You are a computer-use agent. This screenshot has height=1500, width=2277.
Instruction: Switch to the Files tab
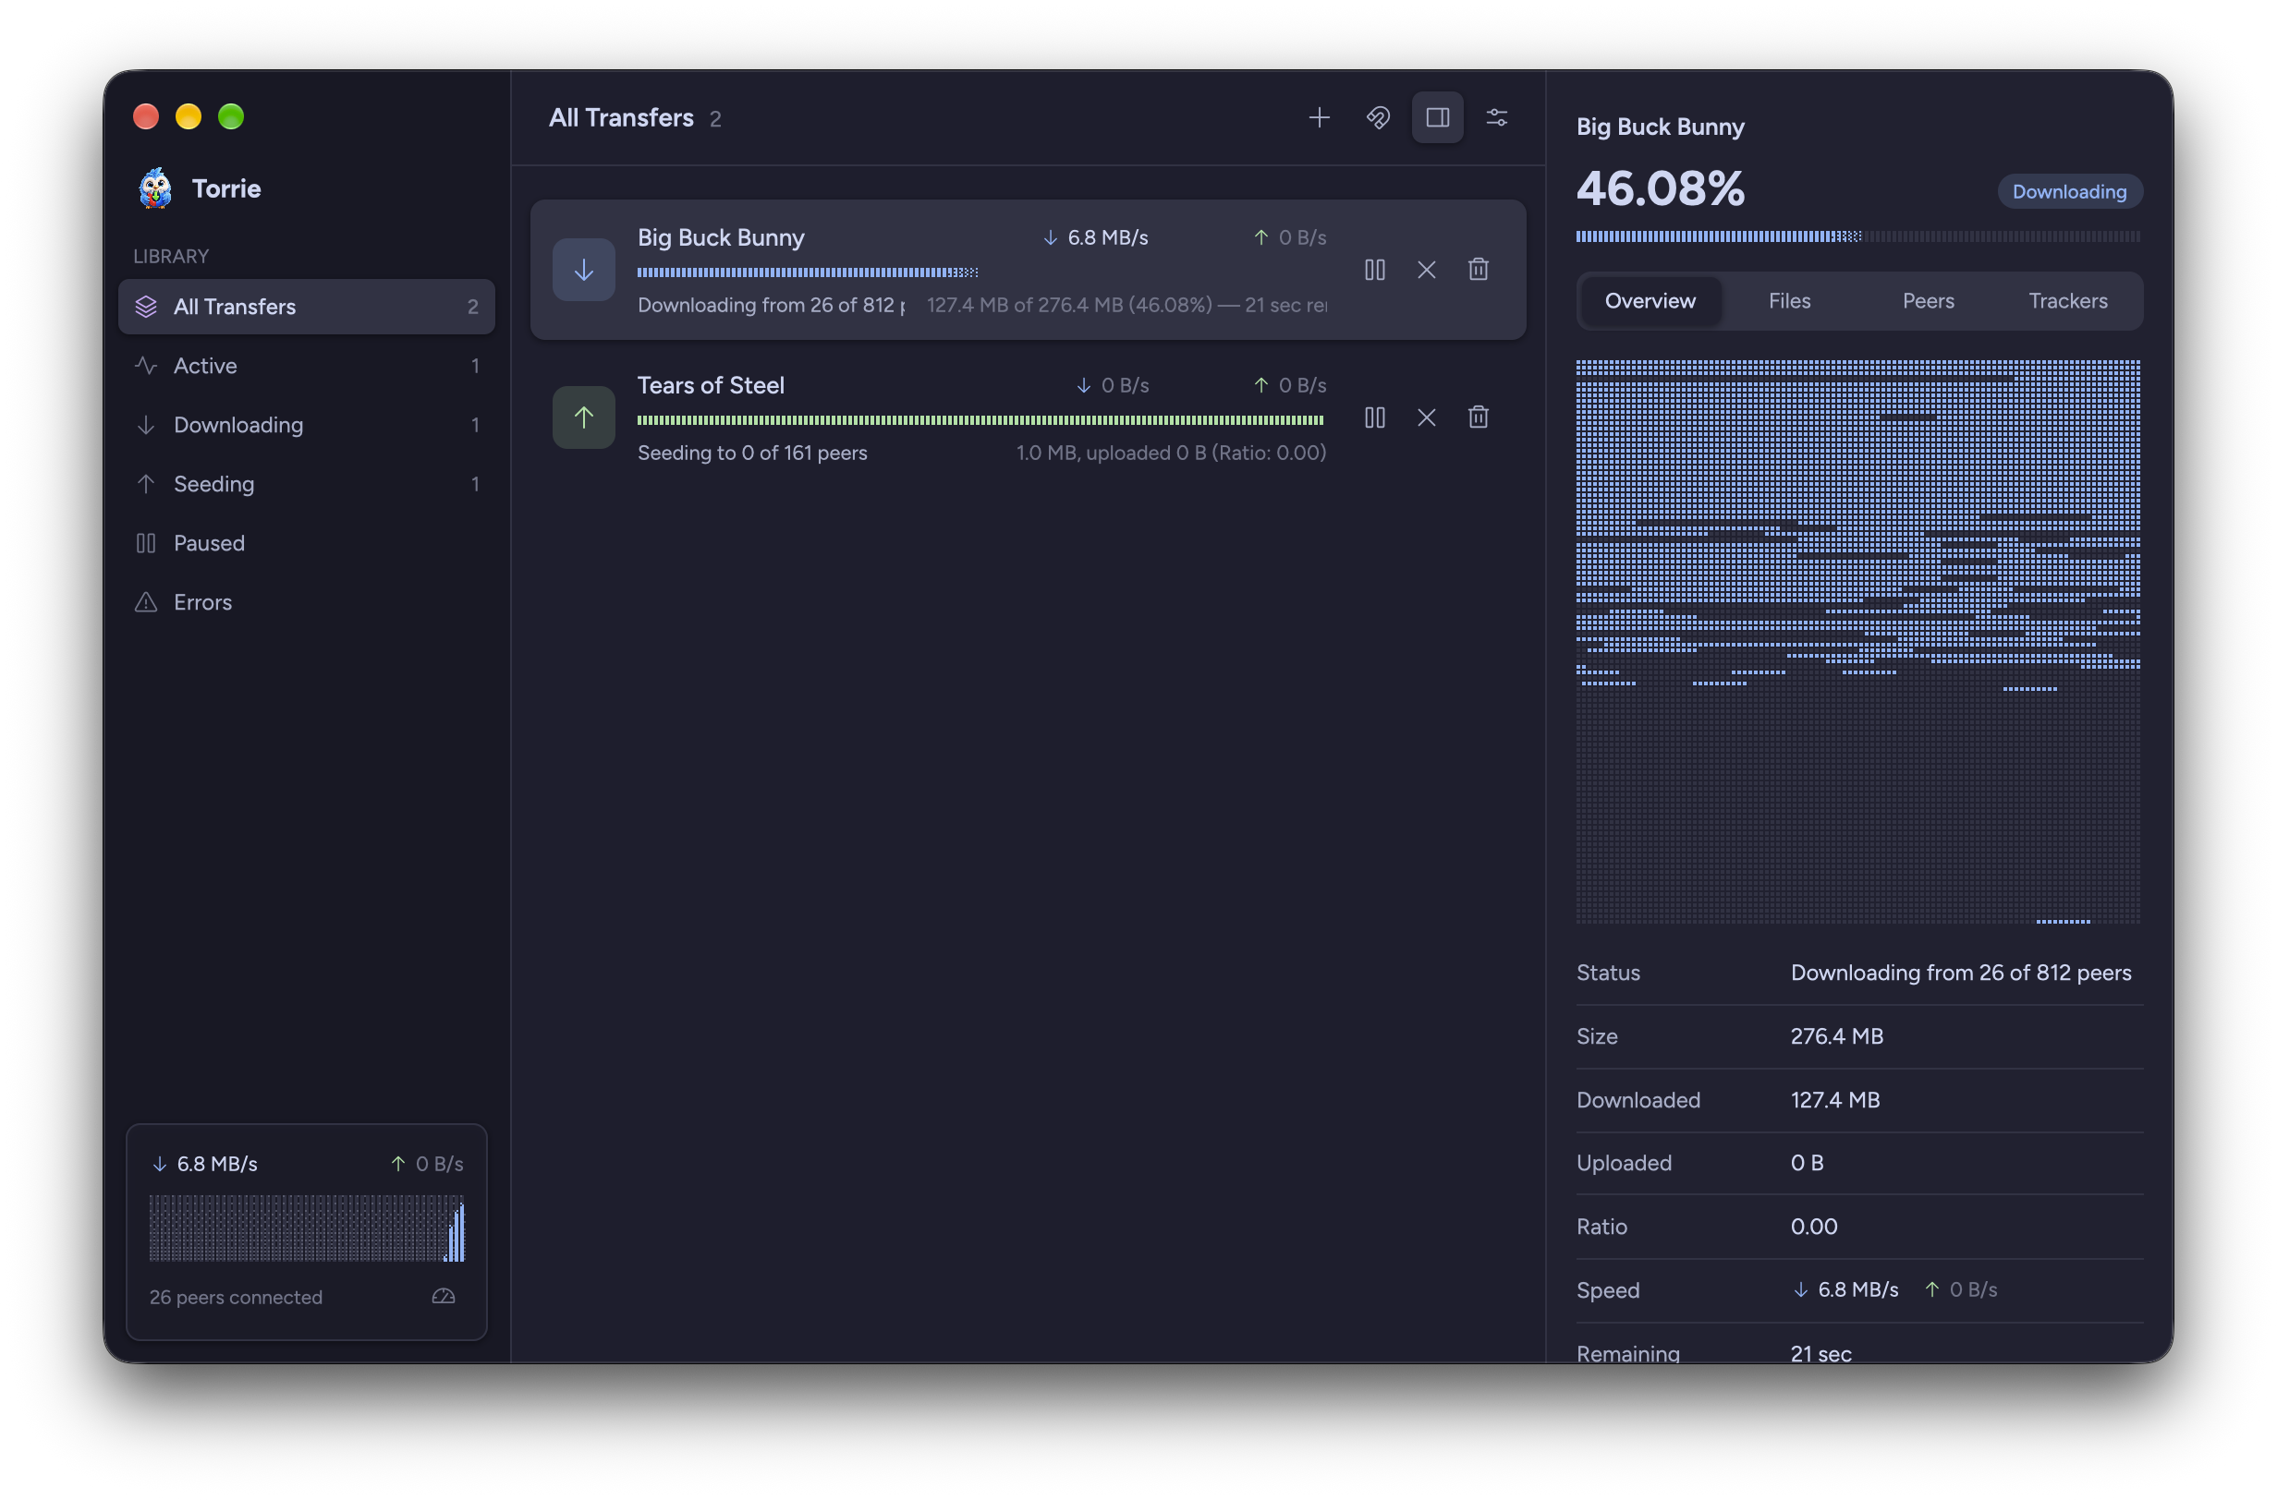pos(1789,301)
